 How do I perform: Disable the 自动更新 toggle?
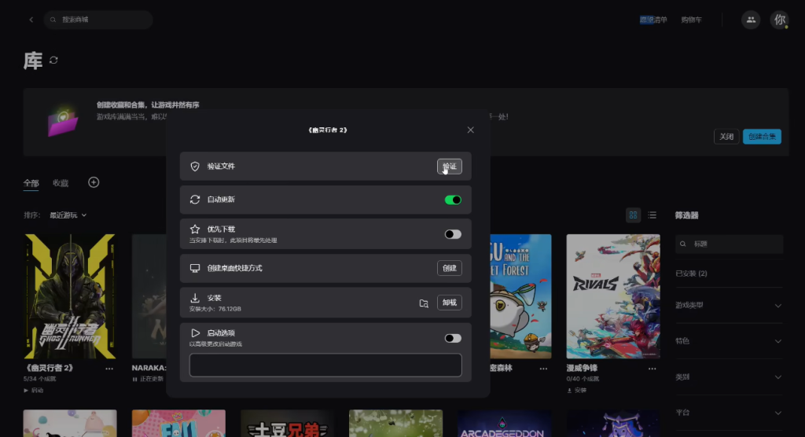(x=453, y=200)
